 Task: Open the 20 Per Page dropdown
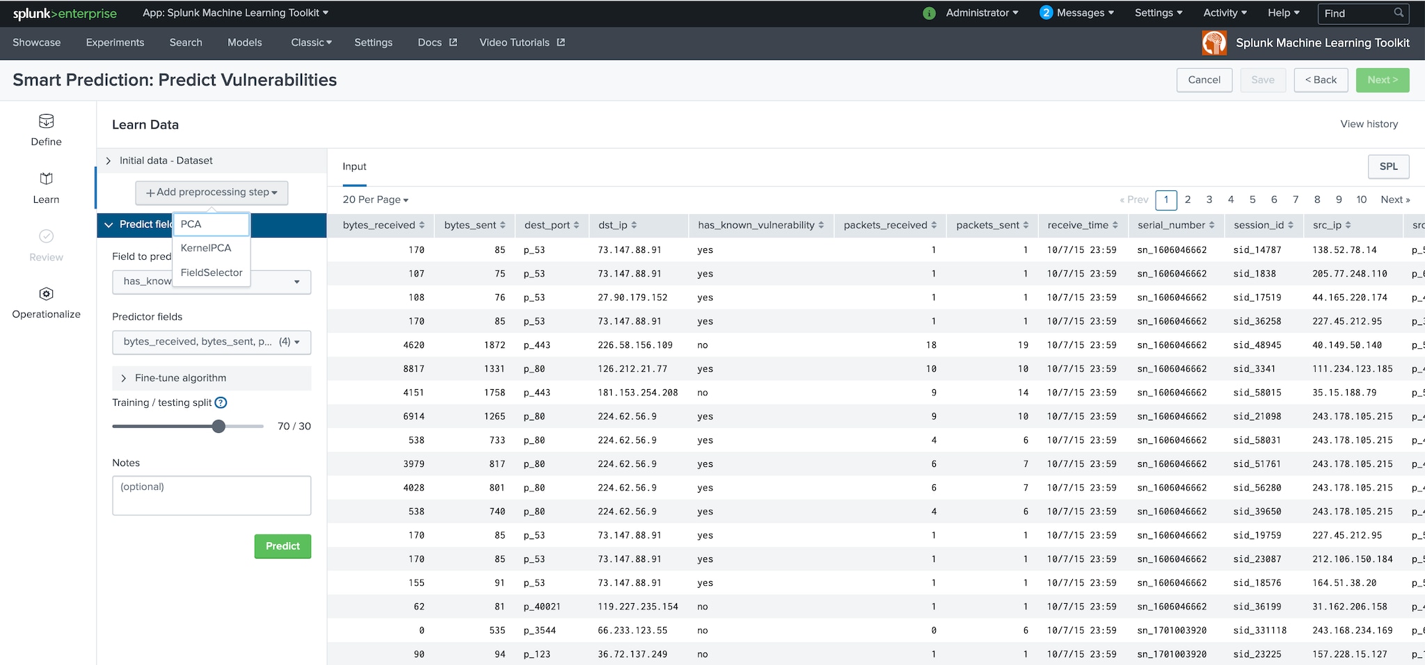(x=375, y=199)
